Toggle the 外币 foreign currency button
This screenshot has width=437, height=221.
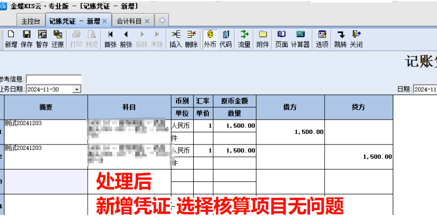(x=210, y=39)
